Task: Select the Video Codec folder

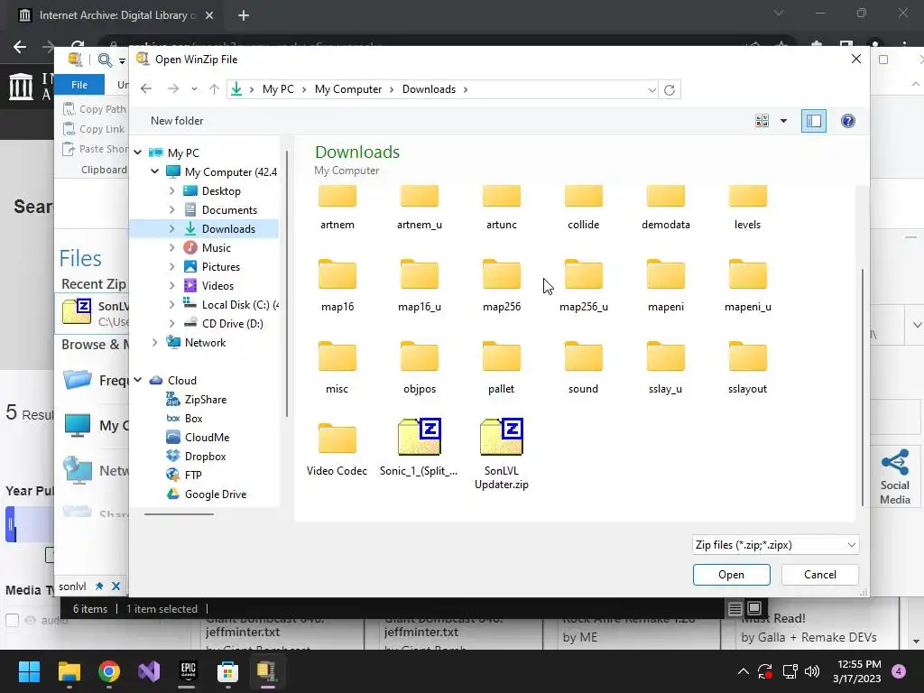Action: [337, 449]
